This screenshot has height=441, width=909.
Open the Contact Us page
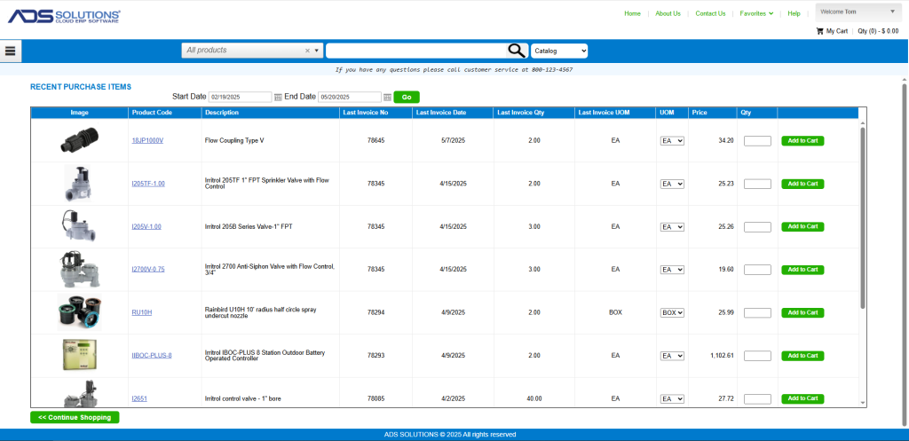710,13
